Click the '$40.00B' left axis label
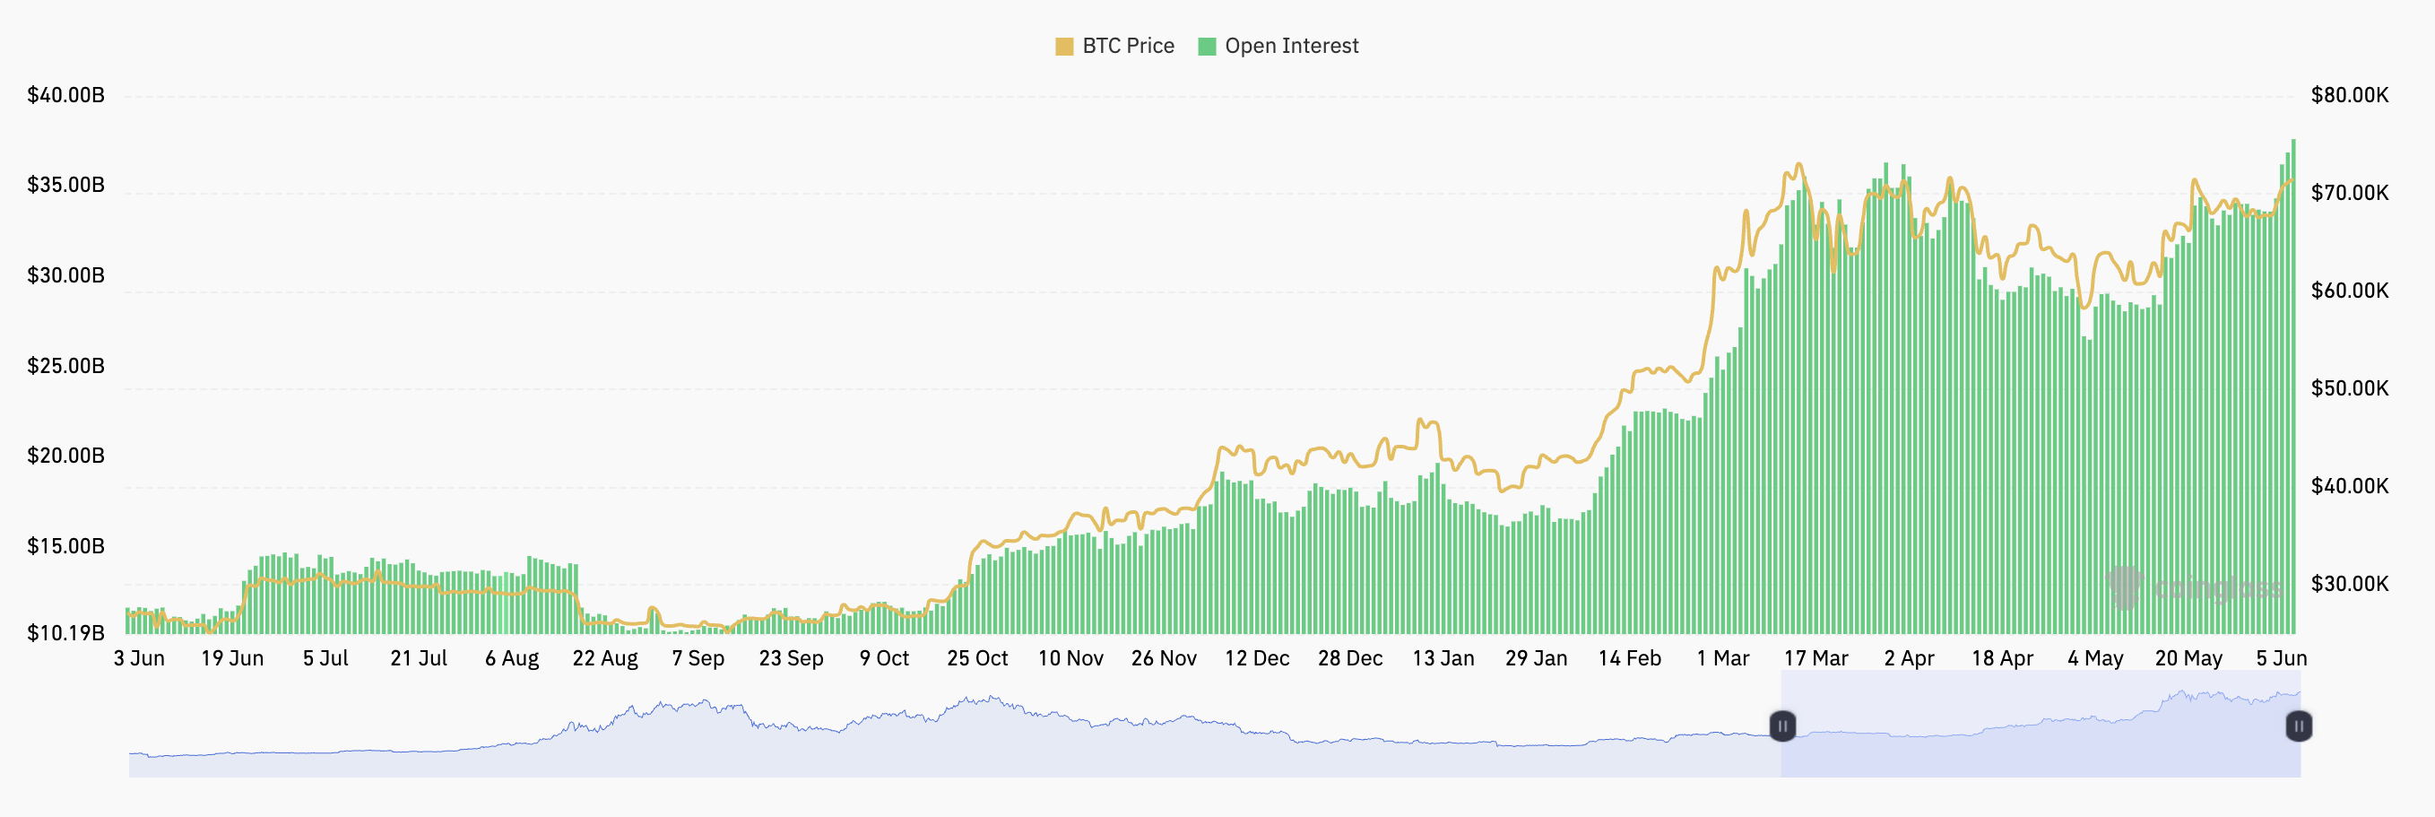This screenshot has width=2435, height=817. pyautogui.click(x=65, y=95)
